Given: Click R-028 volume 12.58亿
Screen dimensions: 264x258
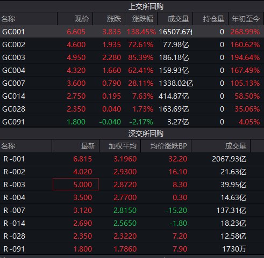Looking at the screenshot, I should click(x=233, y=236).
